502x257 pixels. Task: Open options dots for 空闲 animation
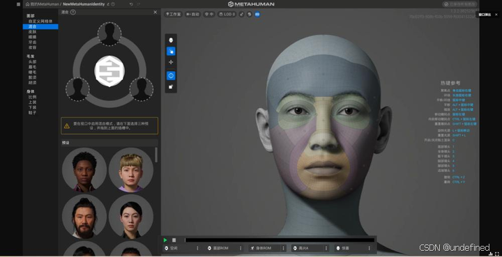pos(197,248)
